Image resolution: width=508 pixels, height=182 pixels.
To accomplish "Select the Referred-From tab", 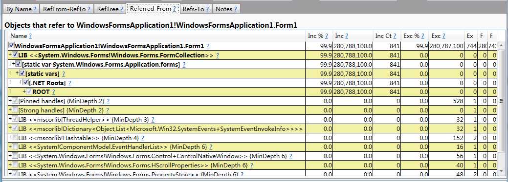I will 153,9.
